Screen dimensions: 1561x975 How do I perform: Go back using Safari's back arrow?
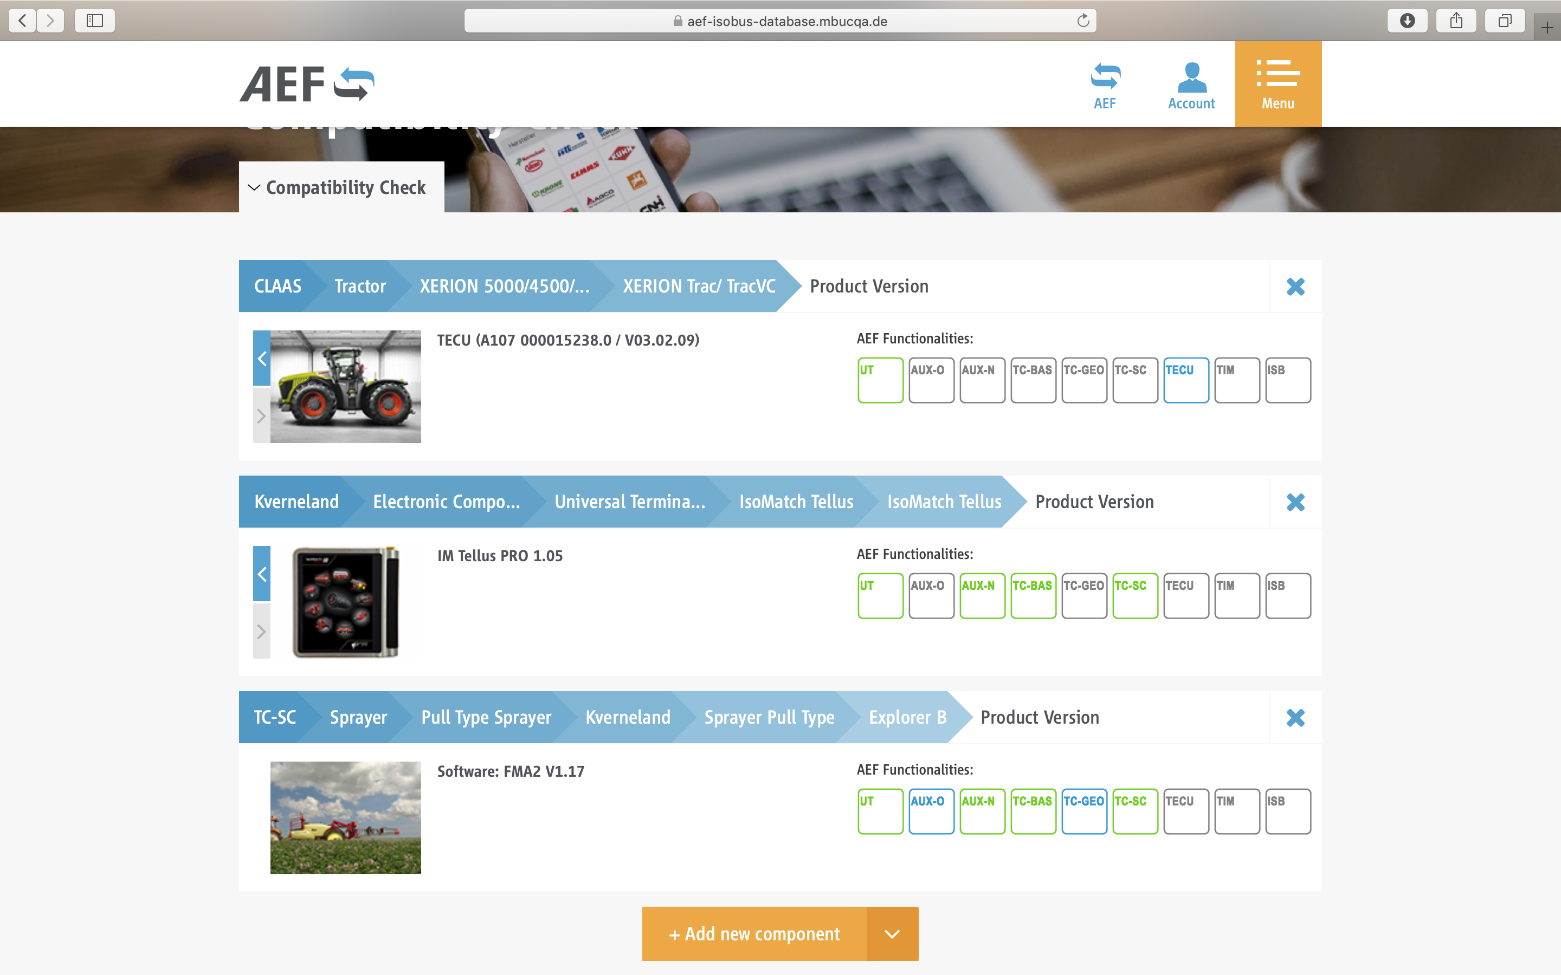click(x=22, y=21)
